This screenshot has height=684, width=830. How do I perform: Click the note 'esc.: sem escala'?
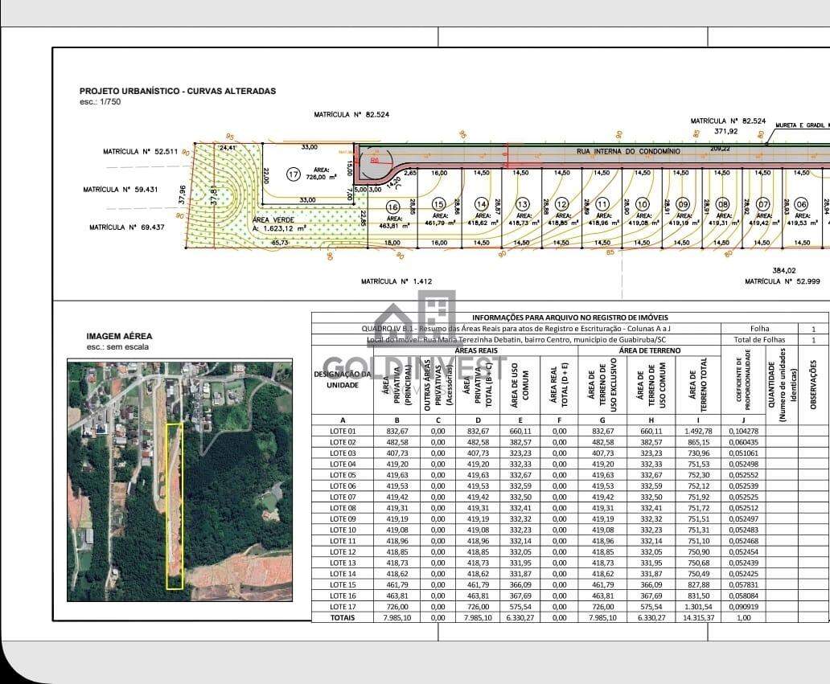[117, 347]
